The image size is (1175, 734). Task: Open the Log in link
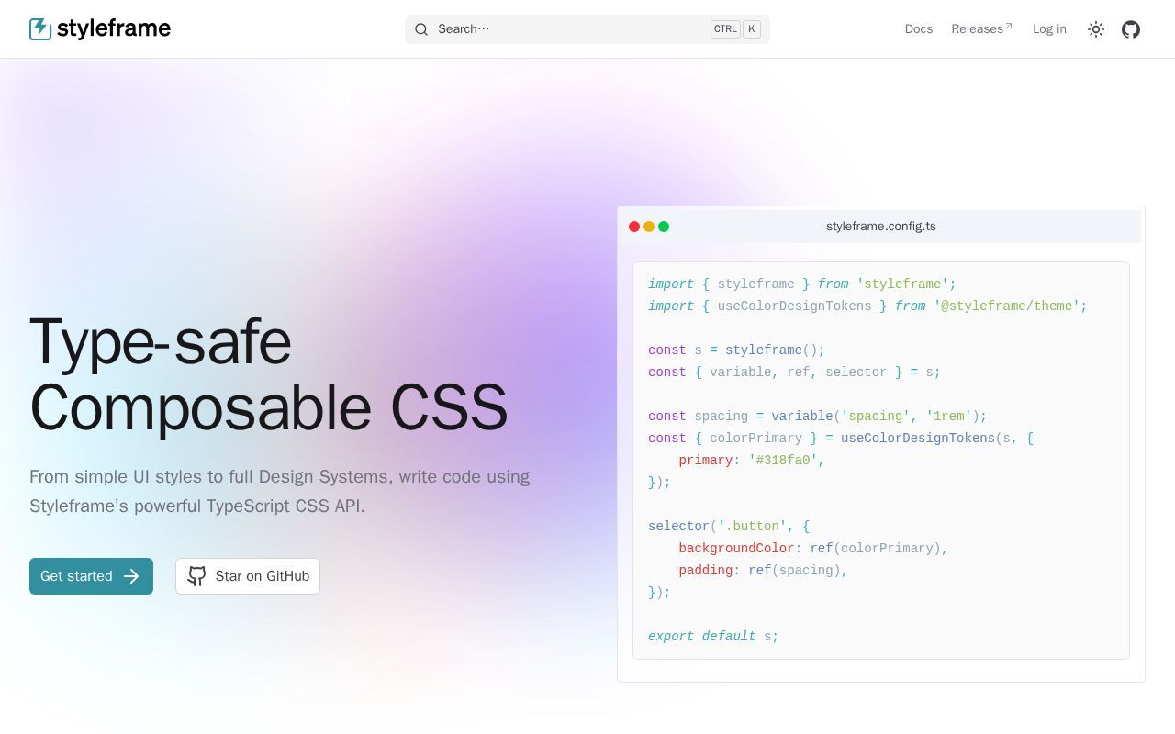click(x=1049, y=29)
